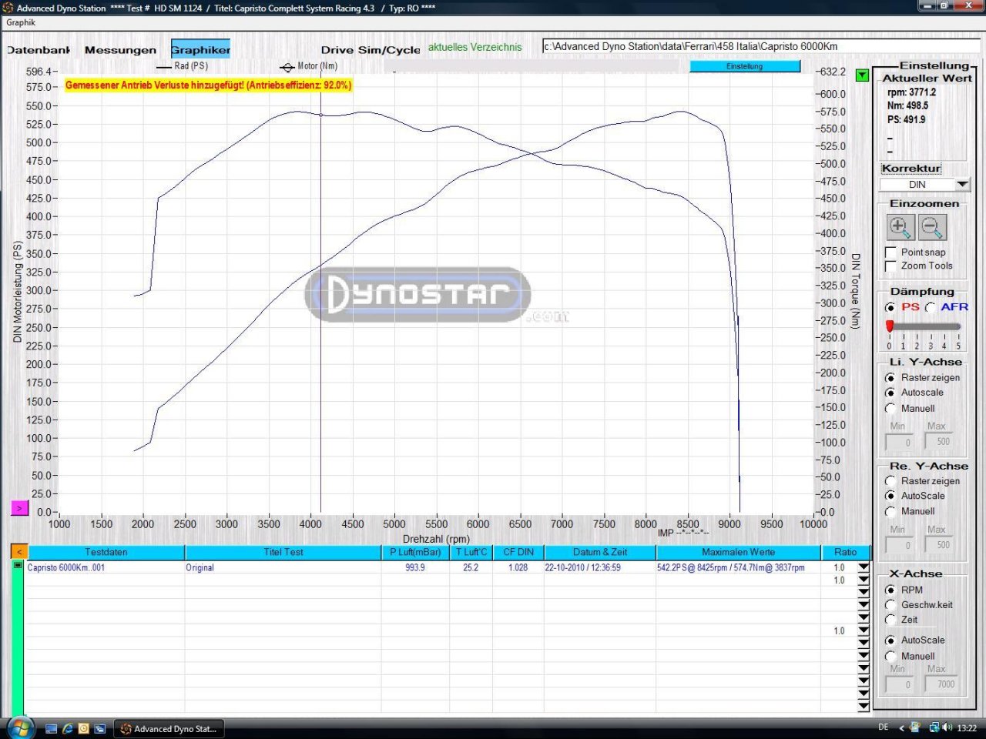Click the zoom out magnifier icon
The height and width of the screenshot is (739, 986).
tap(932, 228)
